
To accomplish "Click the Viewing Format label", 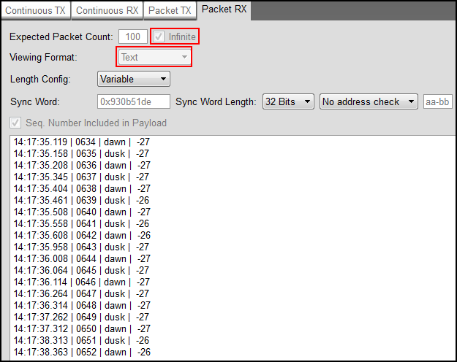I will tap(43, 57).
